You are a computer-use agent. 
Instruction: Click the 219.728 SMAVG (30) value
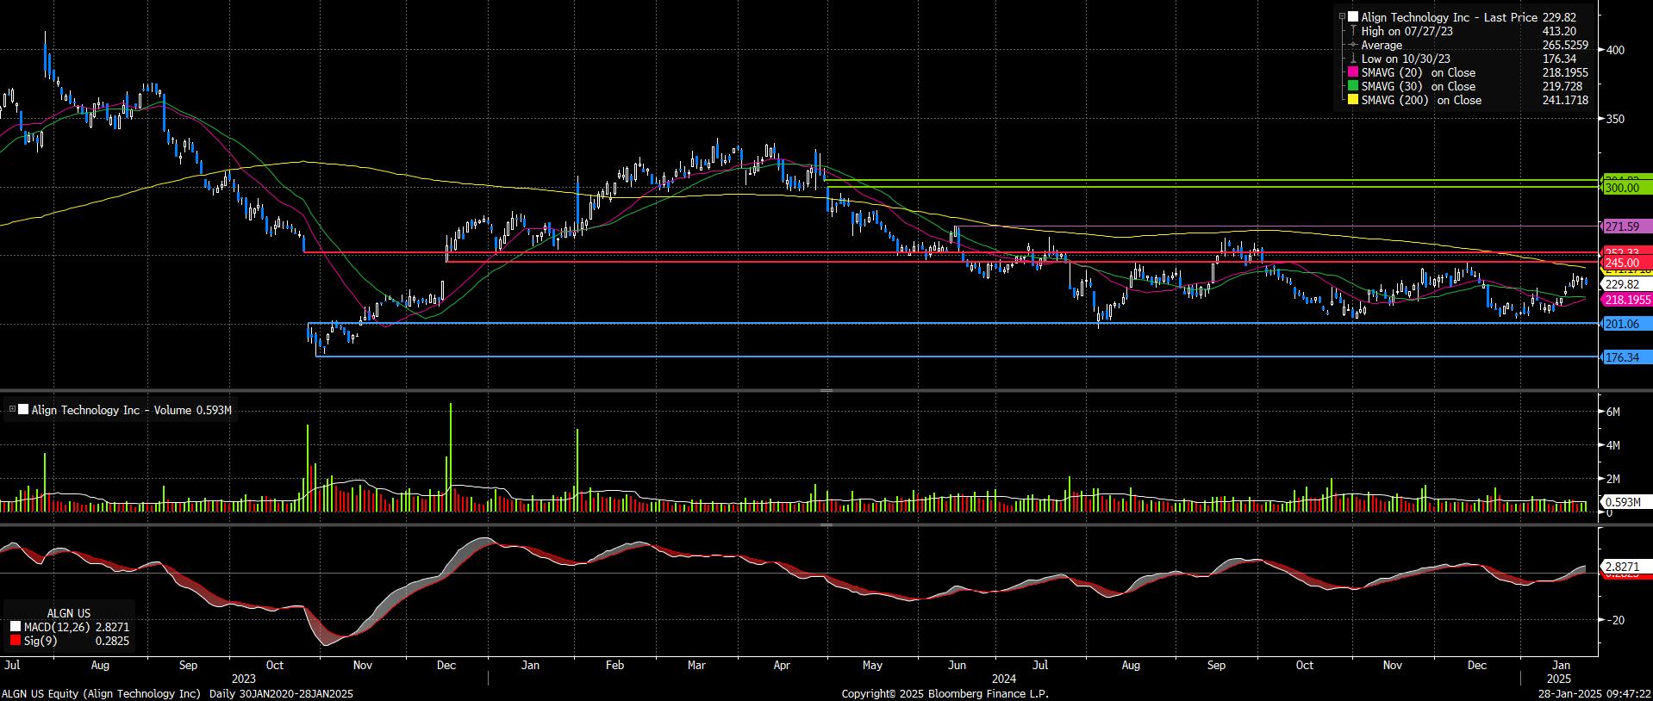click(1563, 86)
